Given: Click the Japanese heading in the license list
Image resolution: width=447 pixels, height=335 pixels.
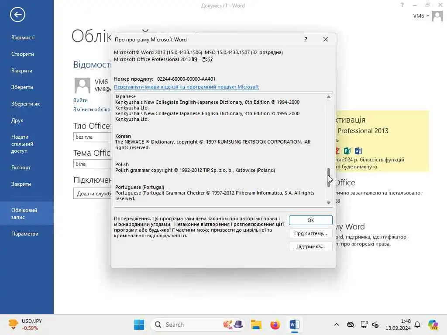Looking at the screenshot, I should coord(125,96).
